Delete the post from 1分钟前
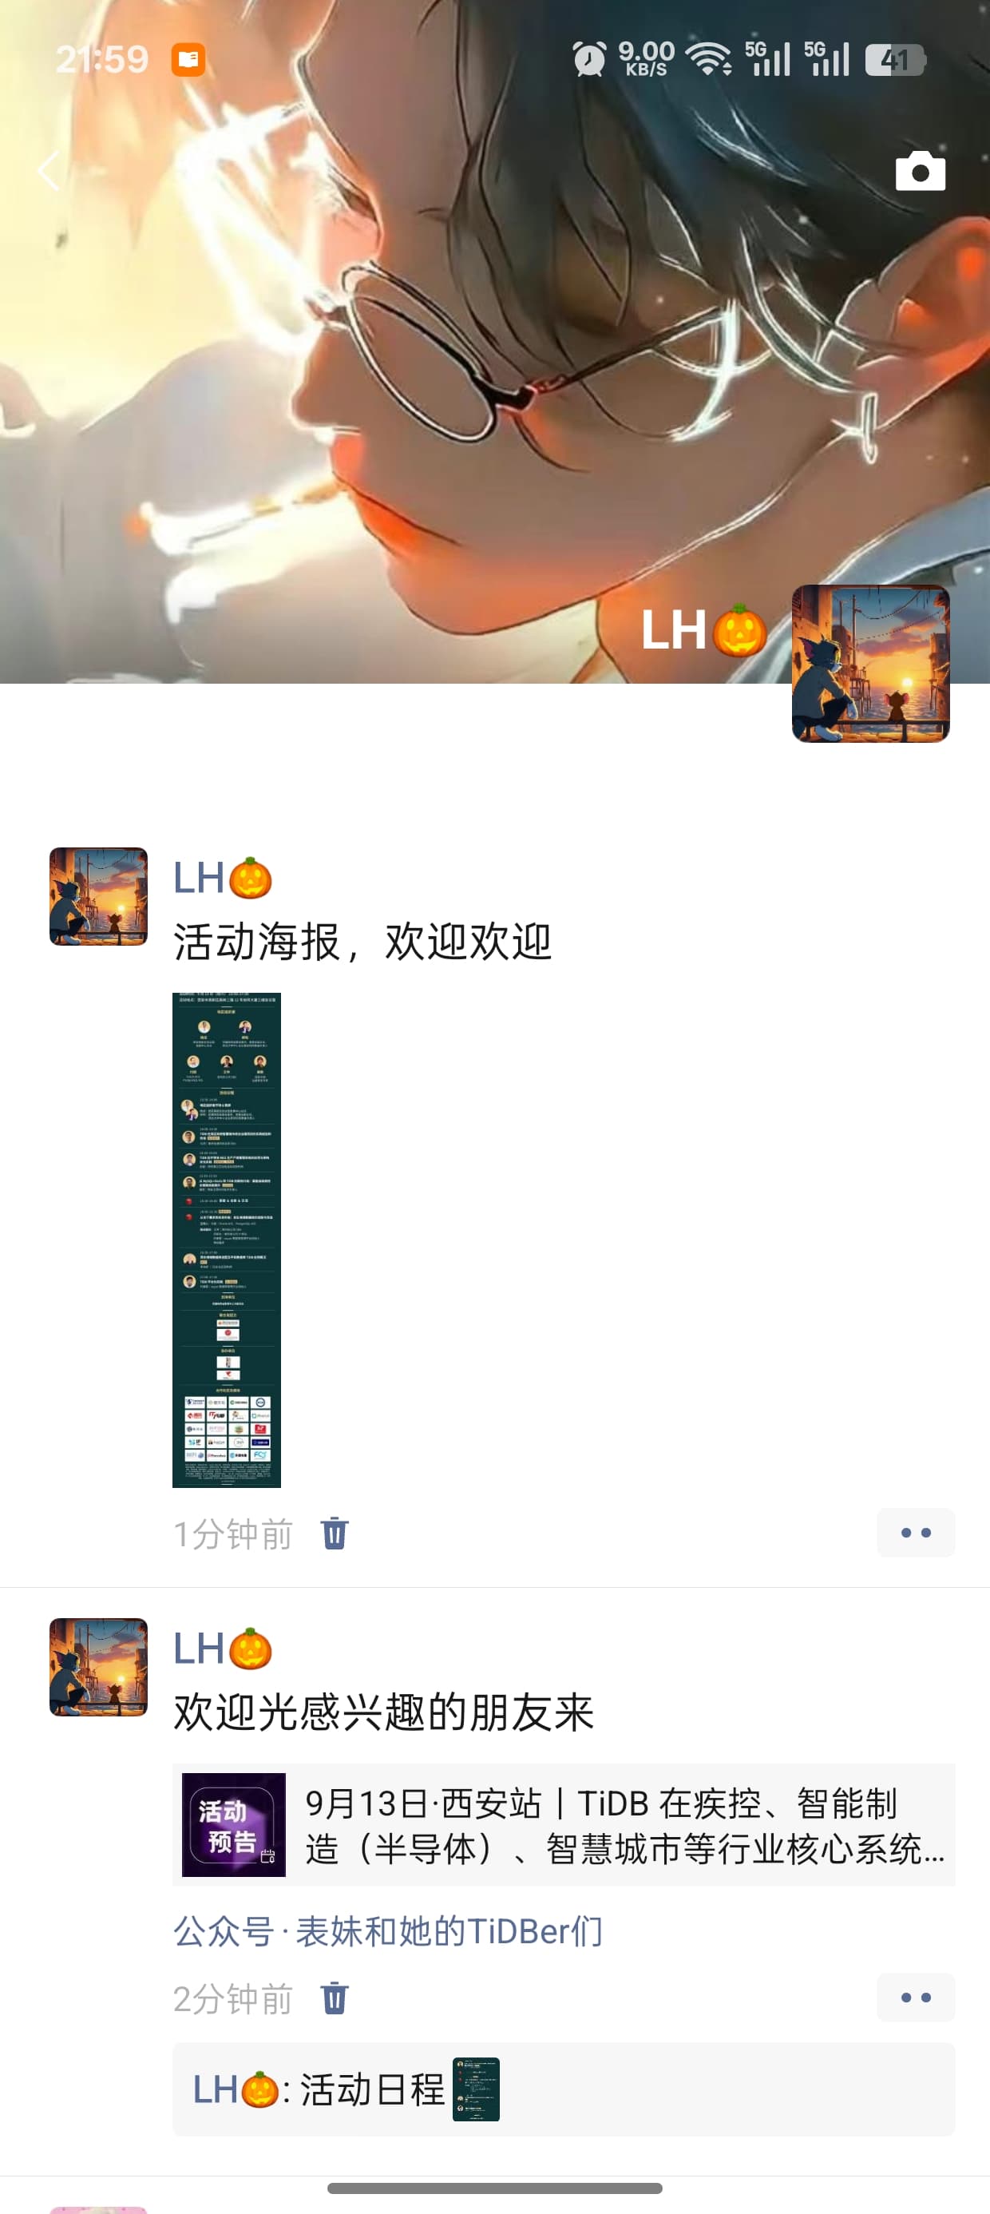 (335, 1534)
